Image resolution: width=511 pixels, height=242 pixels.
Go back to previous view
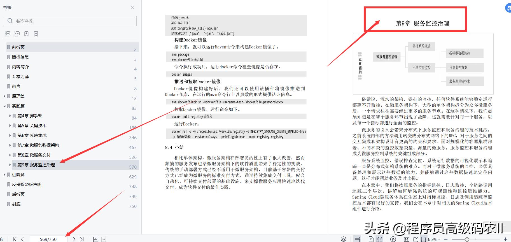[x=96, y=239]
